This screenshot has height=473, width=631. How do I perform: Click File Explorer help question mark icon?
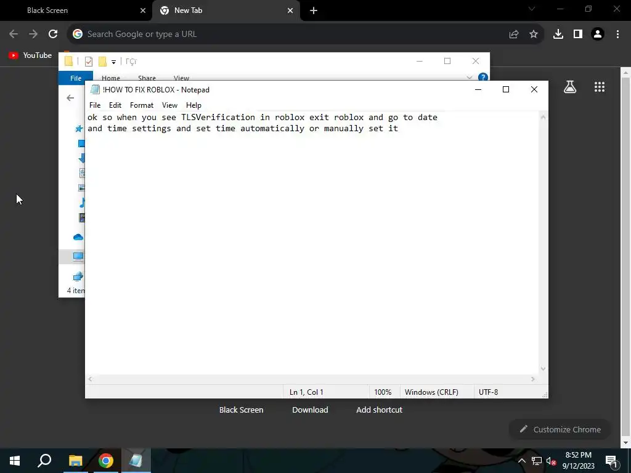[x=483, y=77]
